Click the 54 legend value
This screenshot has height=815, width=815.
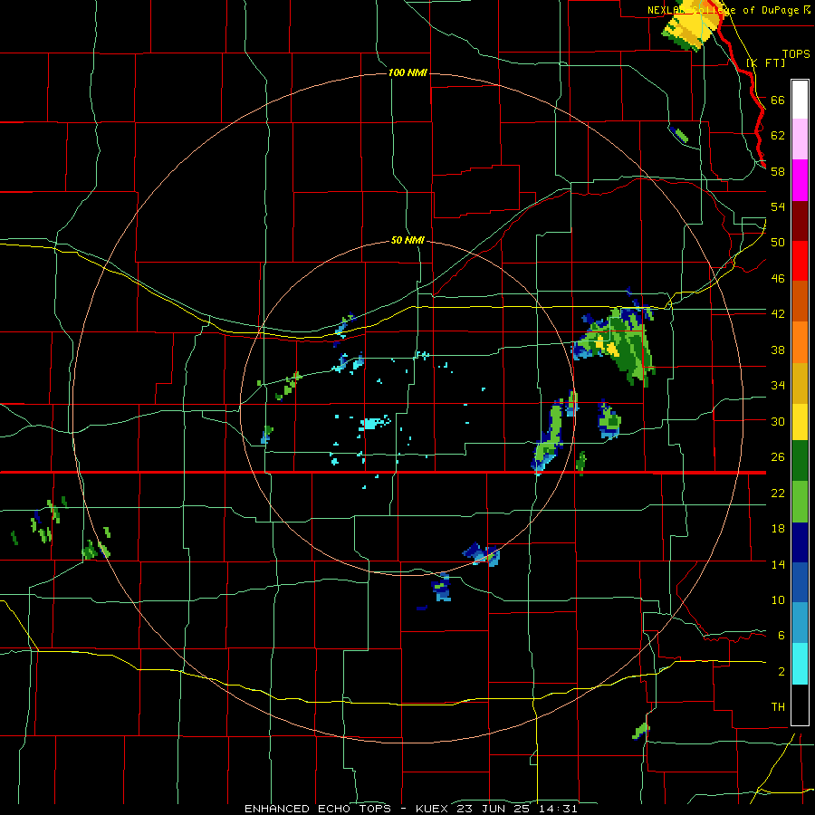[x=778, y=206]
